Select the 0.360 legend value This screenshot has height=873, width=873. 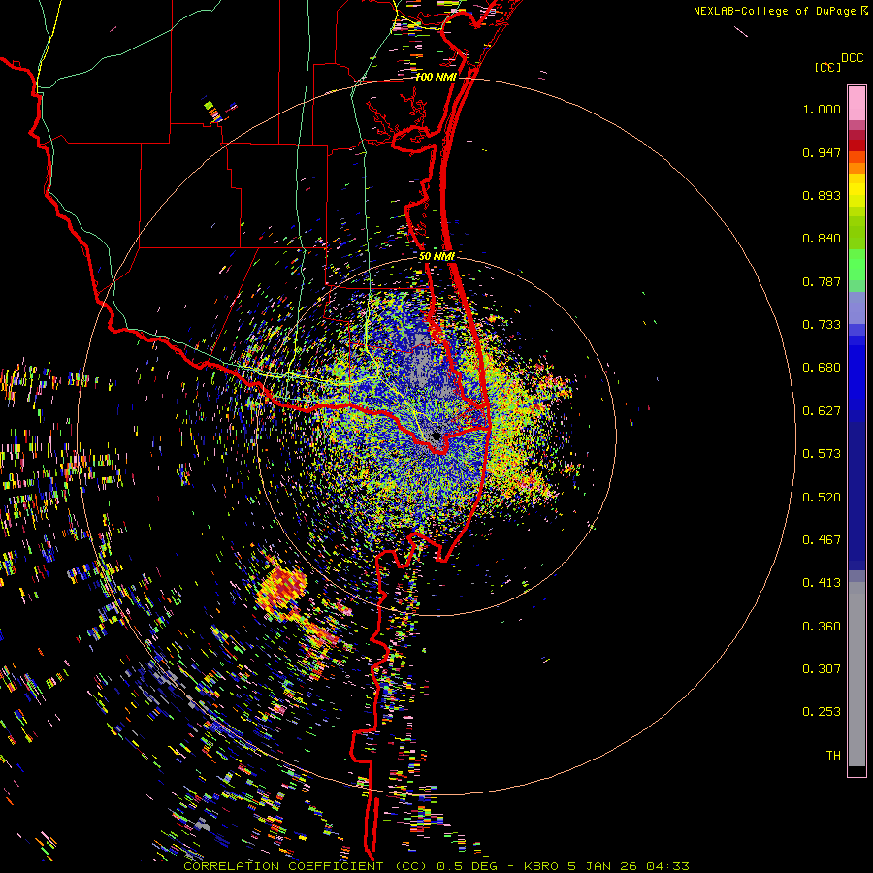coord(822,627)
